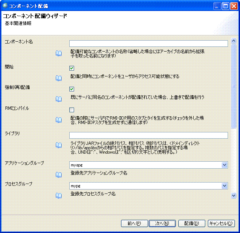This screenshot has height=233, width=240.
Task: Click the 配備(D) button
Action: [x=191, y=223]
